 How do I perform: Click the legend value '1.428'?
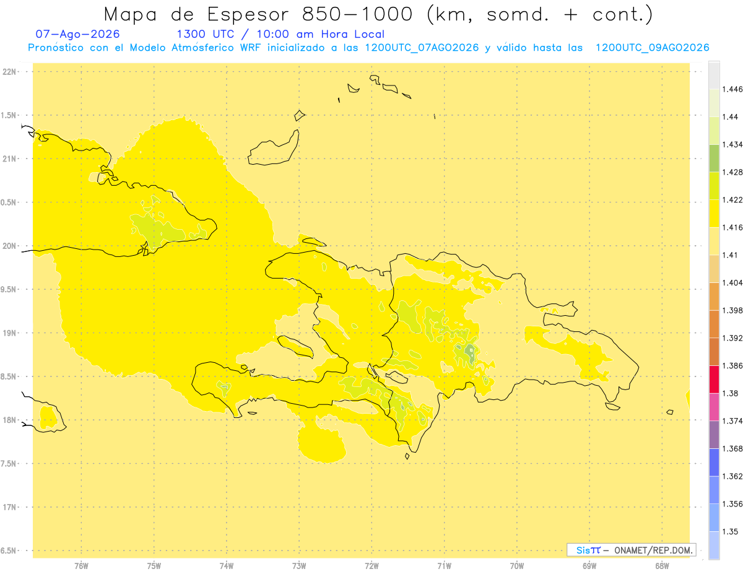click(x=732, y=172)
